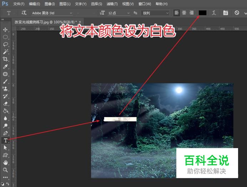
Task: Open the Adobe 黑体 Std font dropdown
Action: tap(52, 13)
